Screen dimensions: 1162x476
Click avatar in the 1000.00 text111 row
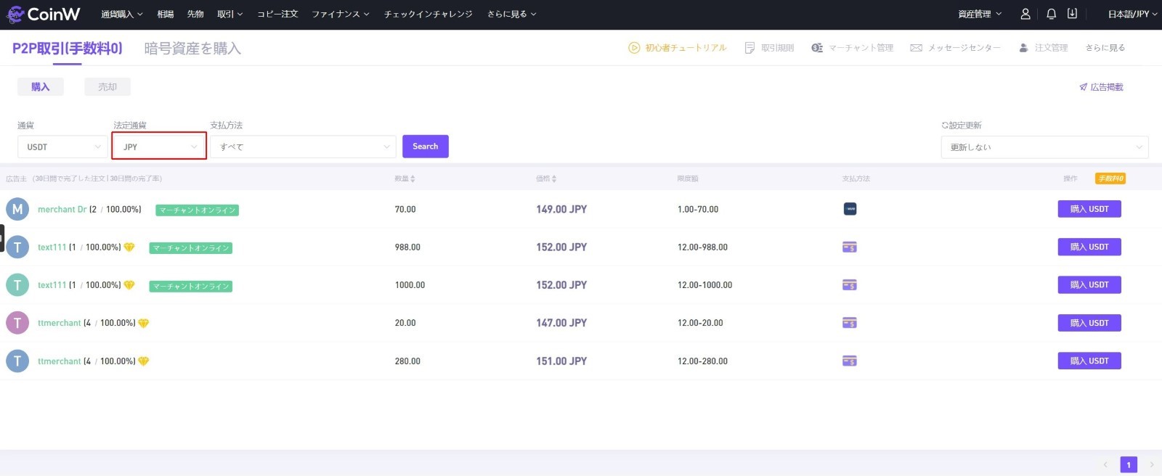pos(17,285)
